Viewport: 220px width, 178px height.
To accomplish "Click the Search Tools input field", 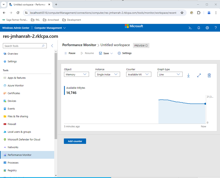I will 23,46.
